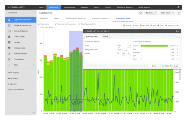This screenshot has width=186, height=123.
Task: Open Metric Browser in the sidebar
Action: 13,78
